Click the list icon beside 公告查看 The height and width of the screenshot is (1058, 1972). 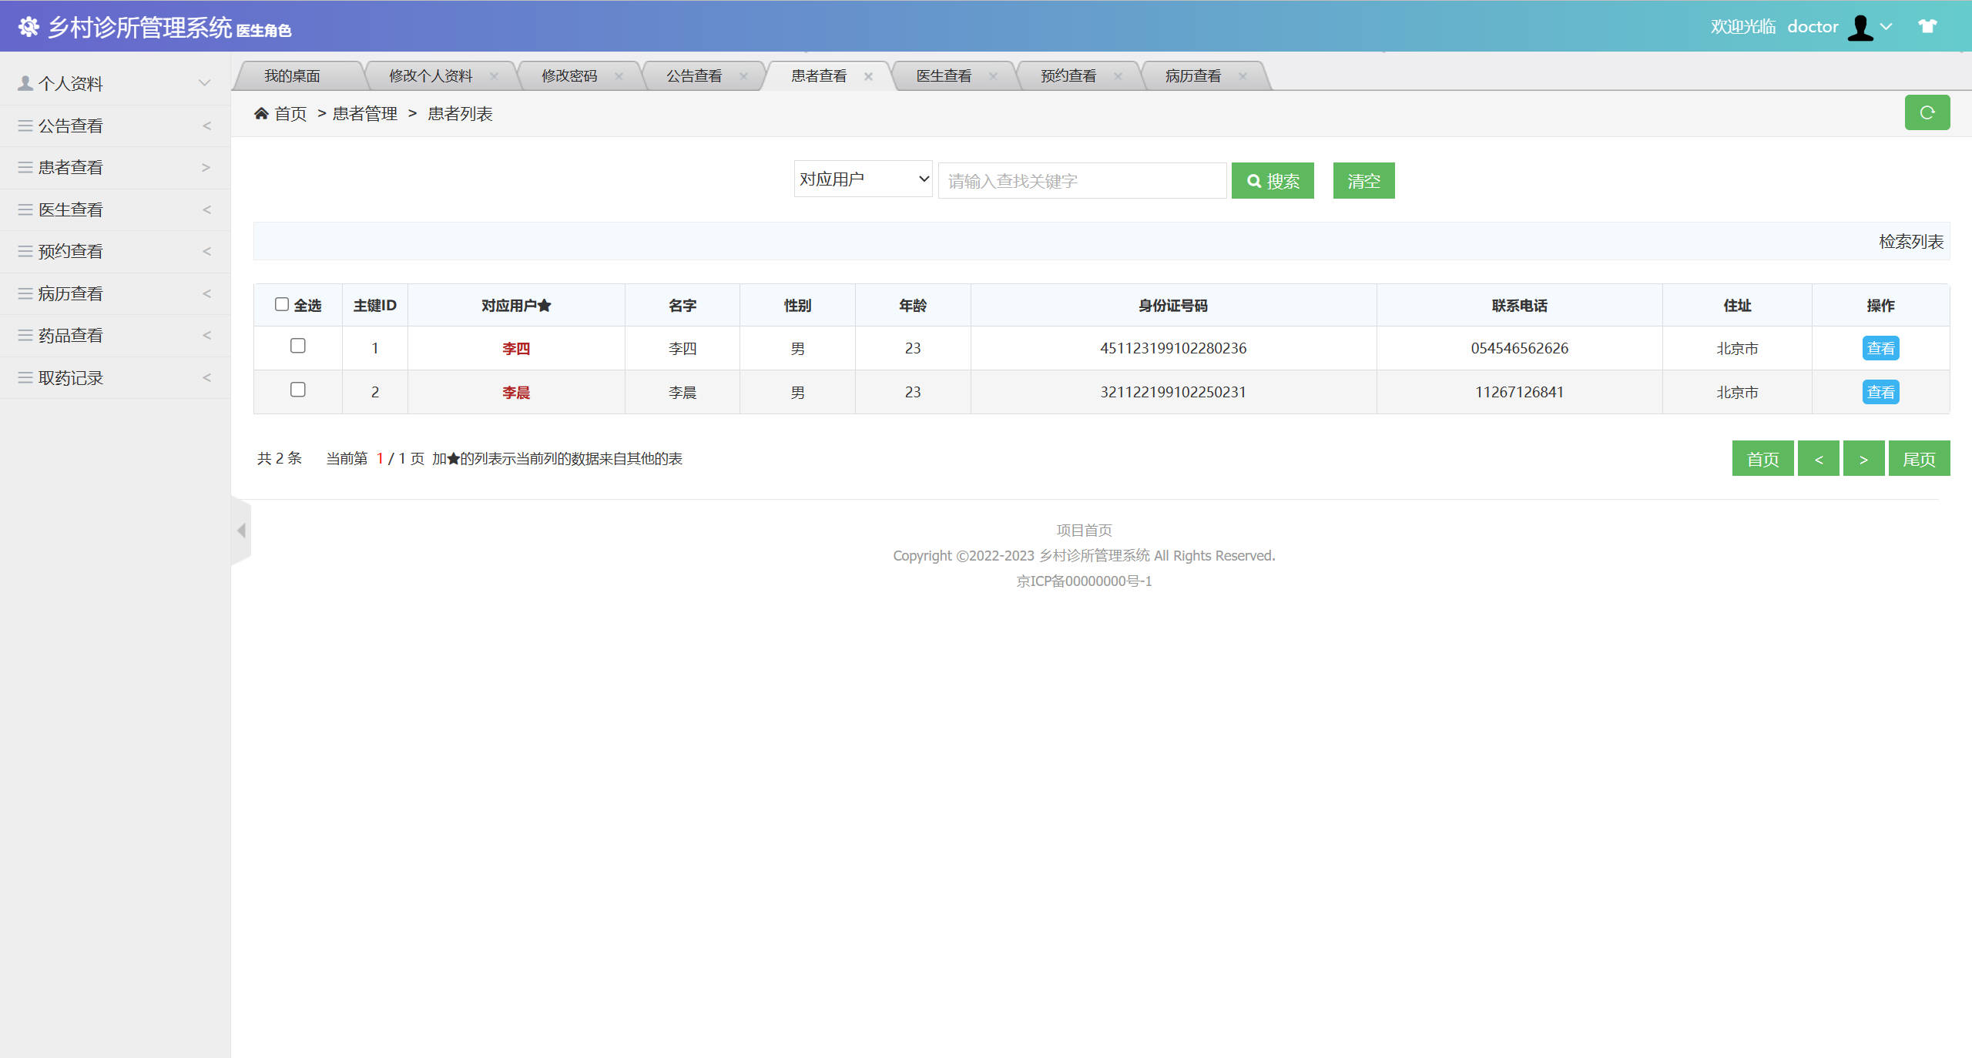click(24, 124)
